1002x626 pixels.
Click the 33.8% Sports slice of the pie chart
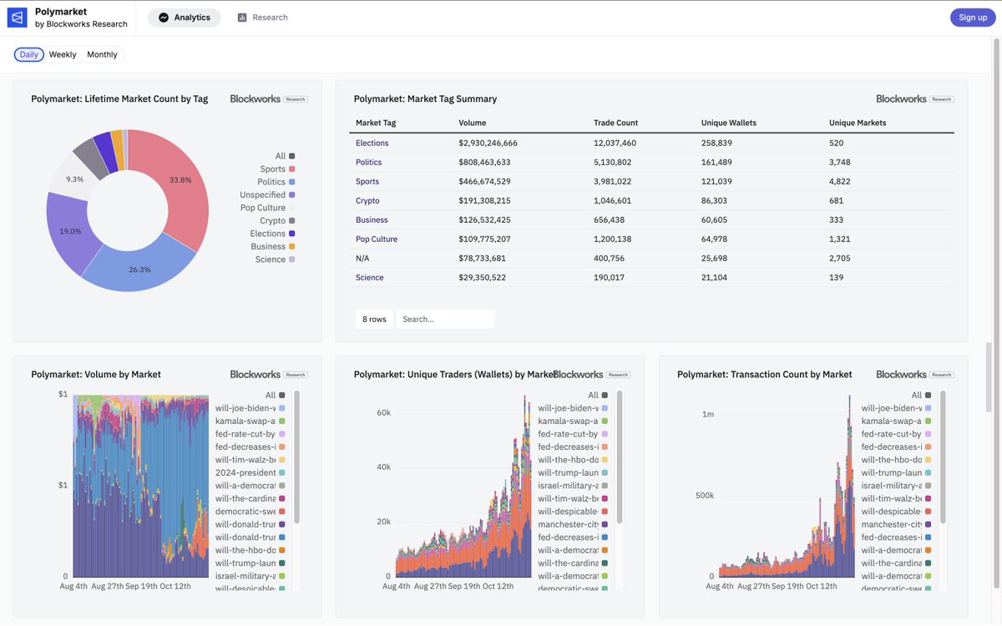point(180,179)
